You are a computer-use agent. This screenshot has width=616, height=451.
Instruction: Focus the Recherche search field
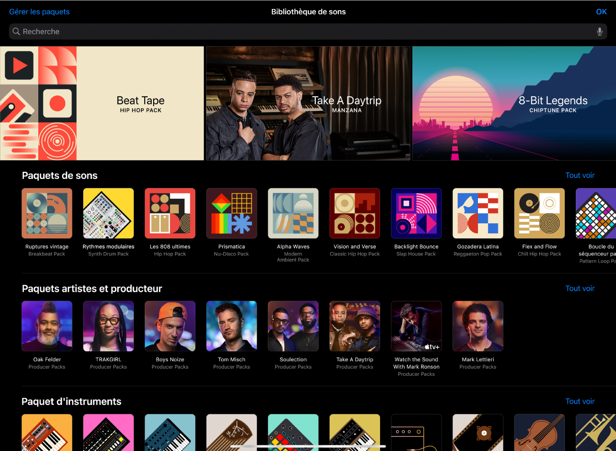pos(308,32)
